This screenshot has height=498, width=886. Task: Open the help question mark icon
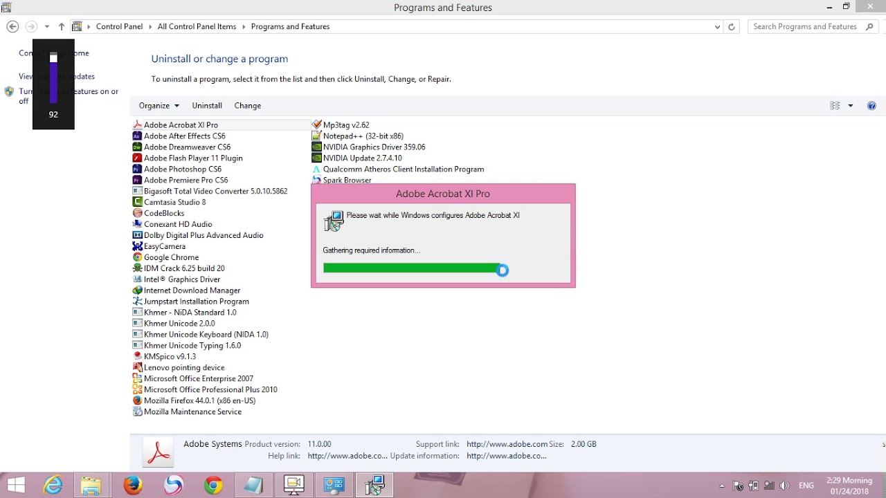871,106
